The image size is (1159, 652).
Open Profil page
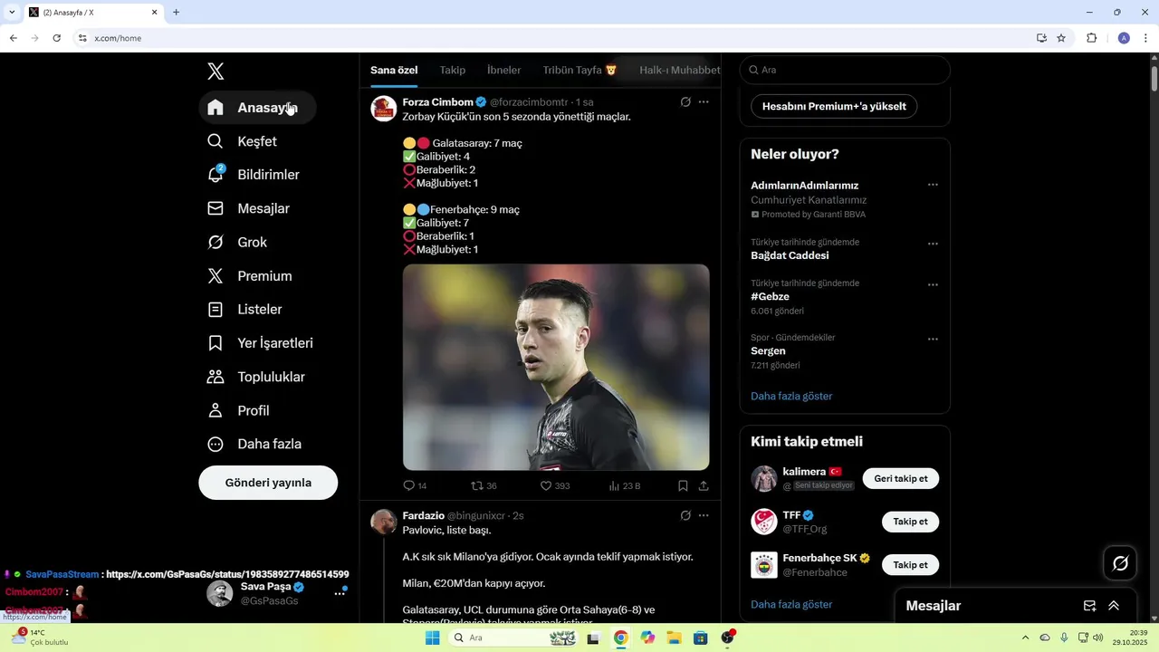(x=239, y=410)
